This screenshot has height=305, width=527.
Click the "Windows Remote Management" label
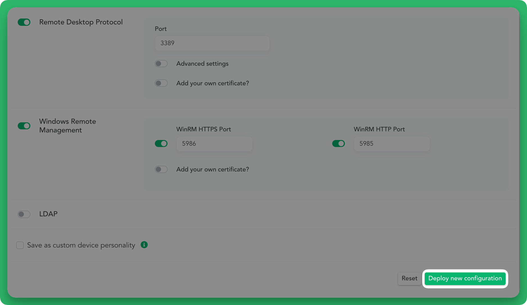tap(67, 126)
